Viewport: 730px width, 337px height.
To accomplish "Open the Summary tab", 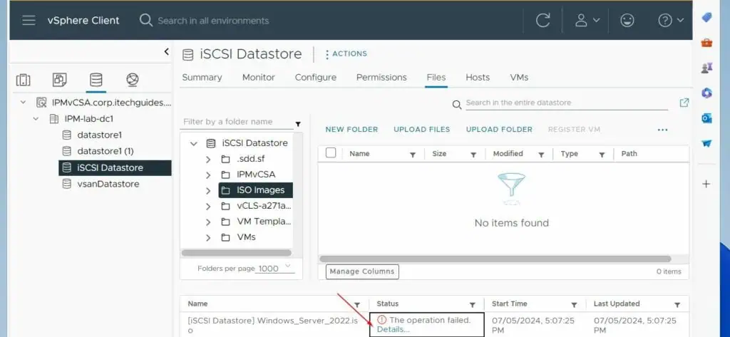I will (202, 77).
